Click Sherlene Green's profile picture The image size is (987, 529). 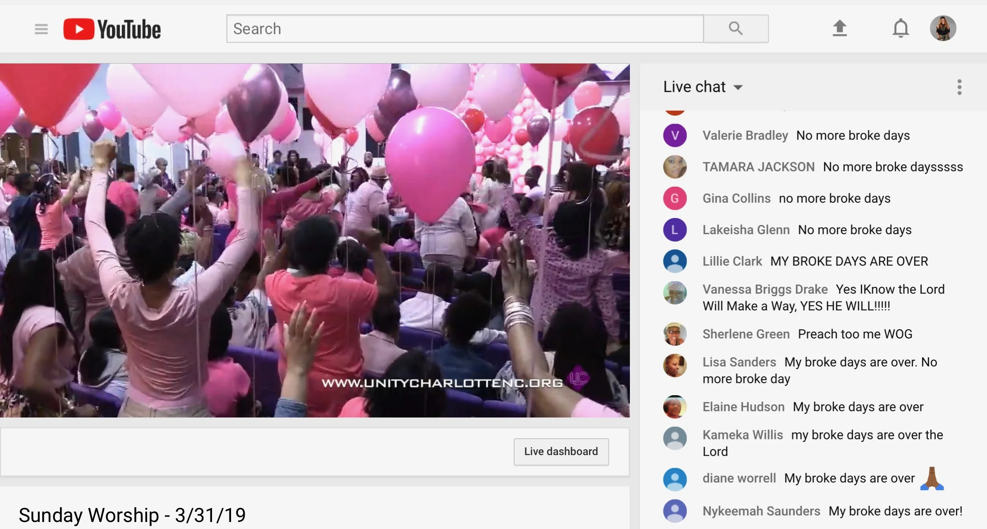(x=675, y=334)
